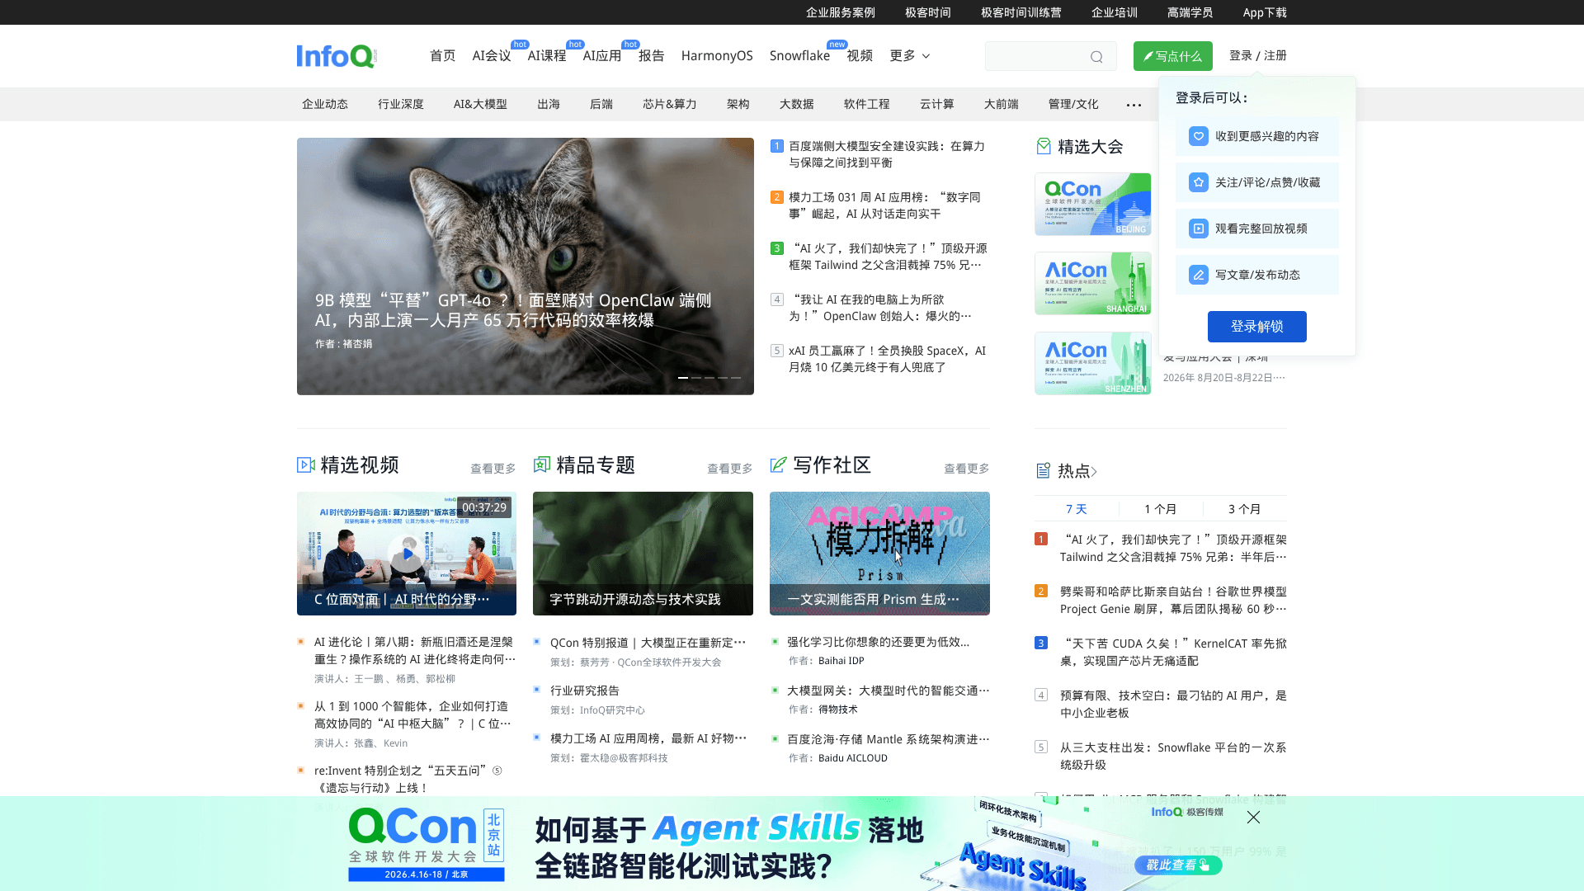Click the 热点 document icon
Image resolution: width=1584 pixels, height=891 pixels.
coord(1043,470)
